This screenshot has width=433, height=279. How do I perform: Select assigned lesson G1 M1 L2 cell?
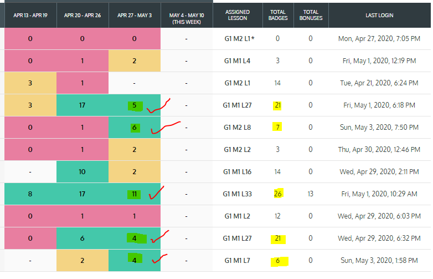[x=237, y=216]
